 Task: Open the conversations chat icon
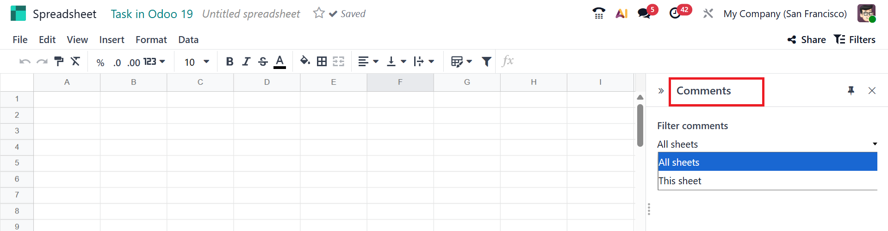pyautogui.click(x=644, y=13)
